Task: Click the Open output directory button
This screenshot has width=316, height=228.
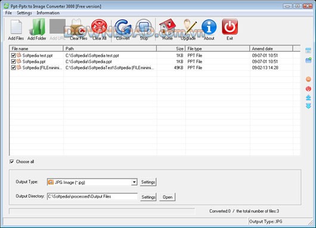Action: [168, 197]
